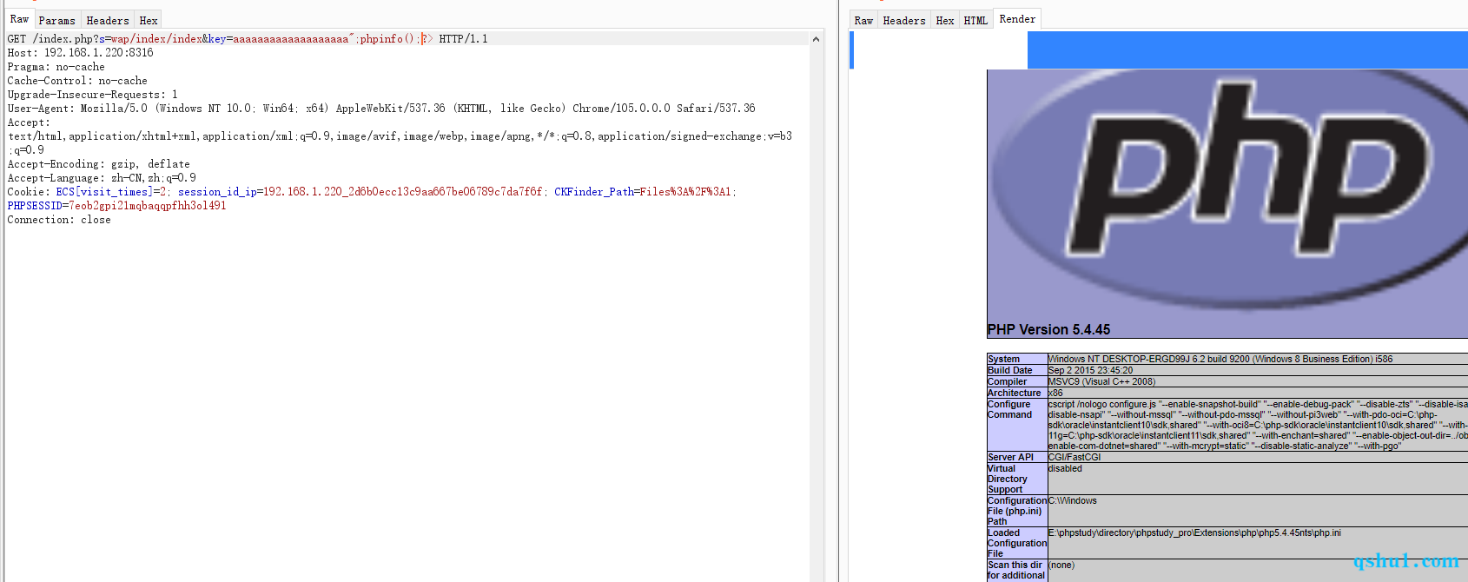
Task: Click the (none) scan dir value
Action: tap(1061, 565)
